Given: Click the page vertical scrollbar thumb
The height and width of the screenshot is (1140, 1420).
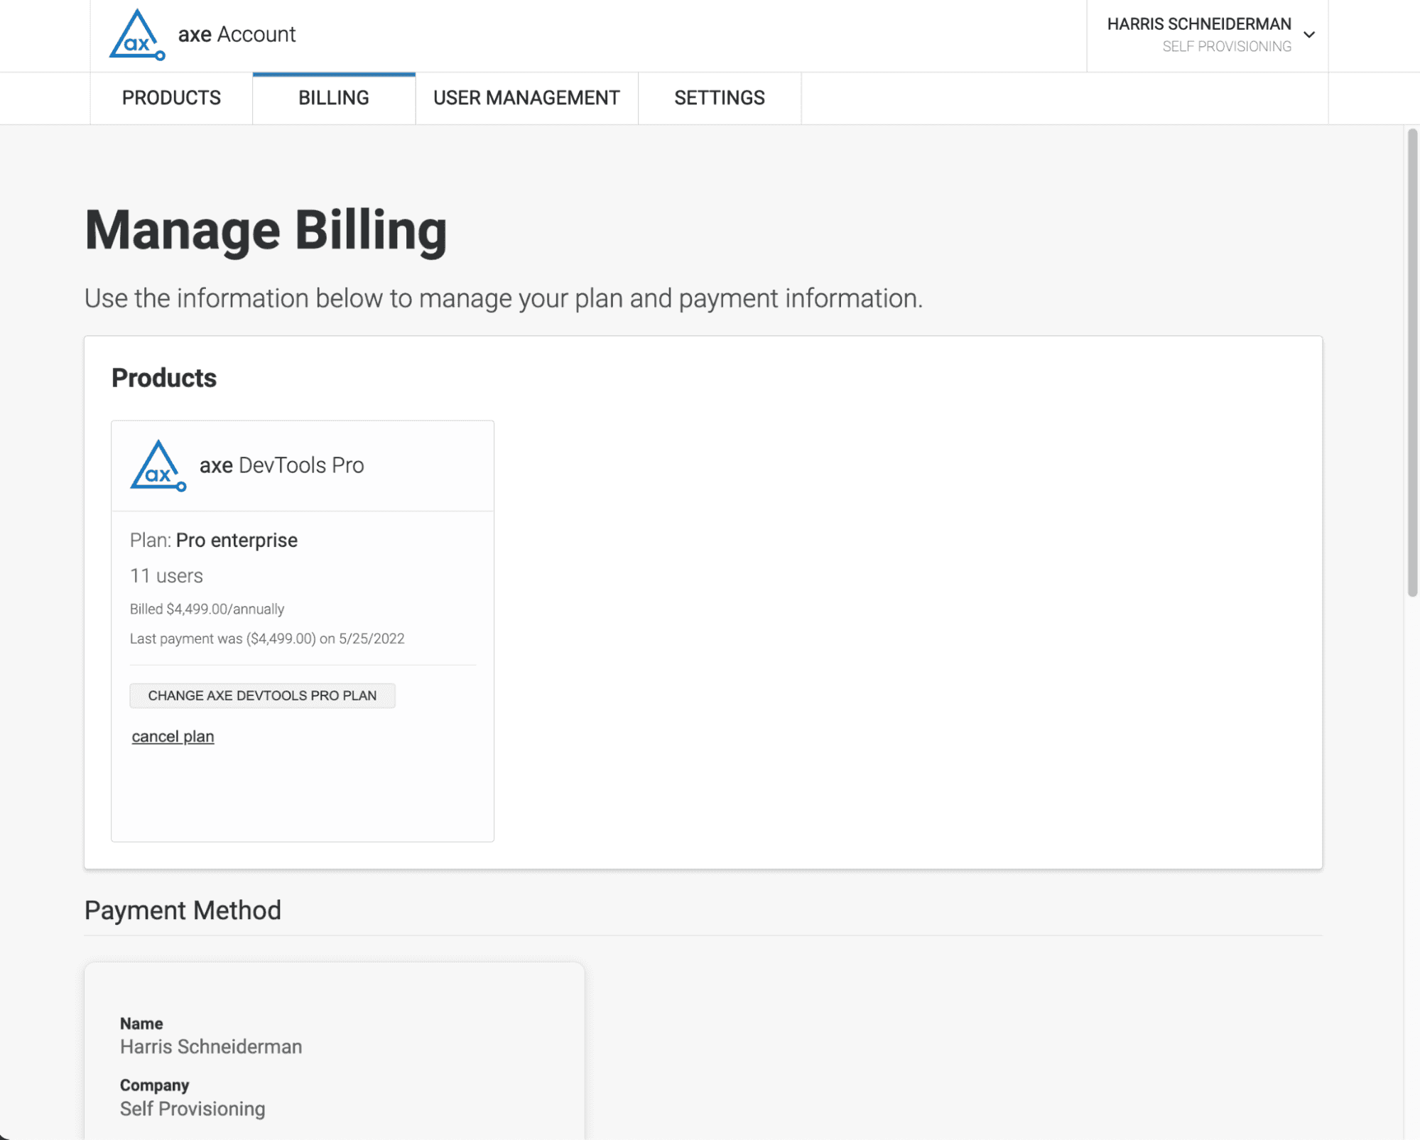Looking at the screenshot, I should click(x=1412, y=362).
